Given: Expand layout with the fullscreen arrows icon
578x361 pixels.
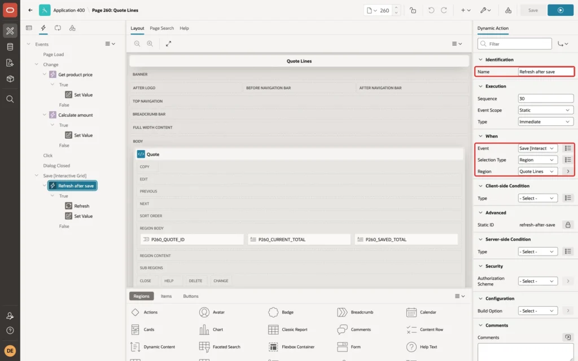Looking at the screenshot, I should [168, 43].
